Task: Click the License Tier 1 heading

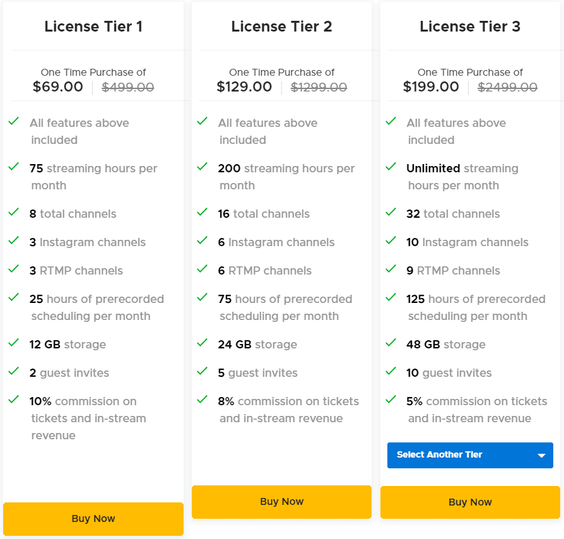Action: pos(93,27)
